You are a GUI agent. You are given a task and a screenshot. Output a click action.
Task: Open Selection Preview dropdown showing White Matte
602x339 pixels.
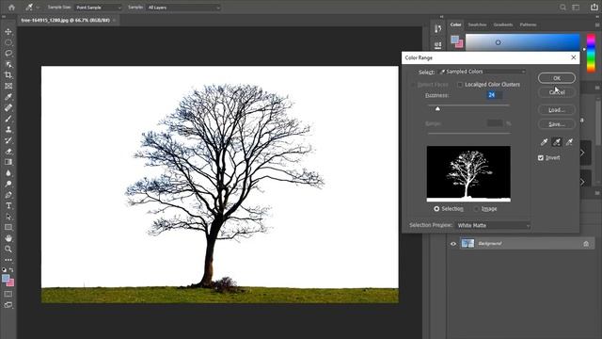tap(493, 225)
